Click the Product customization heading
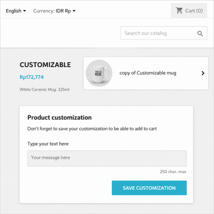Screen dimensions: 214x214 [x=59, y=117]
